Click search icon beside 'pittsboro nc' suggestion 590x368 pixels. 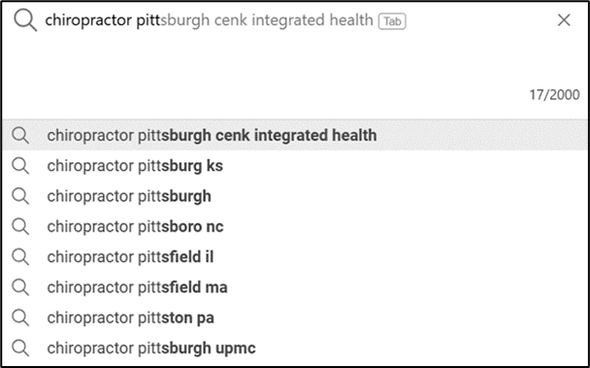click(20, 227)
